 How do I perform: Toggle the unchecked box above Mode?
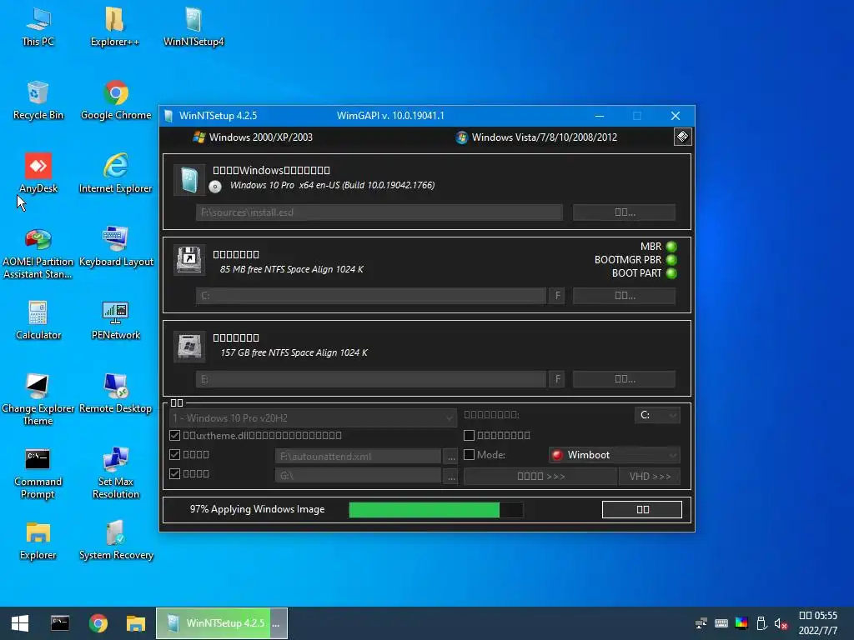469,435
